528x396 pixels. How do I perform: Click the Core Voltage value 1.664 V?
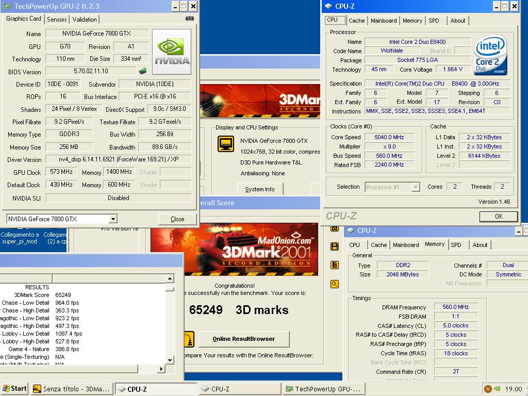[453, 70]
